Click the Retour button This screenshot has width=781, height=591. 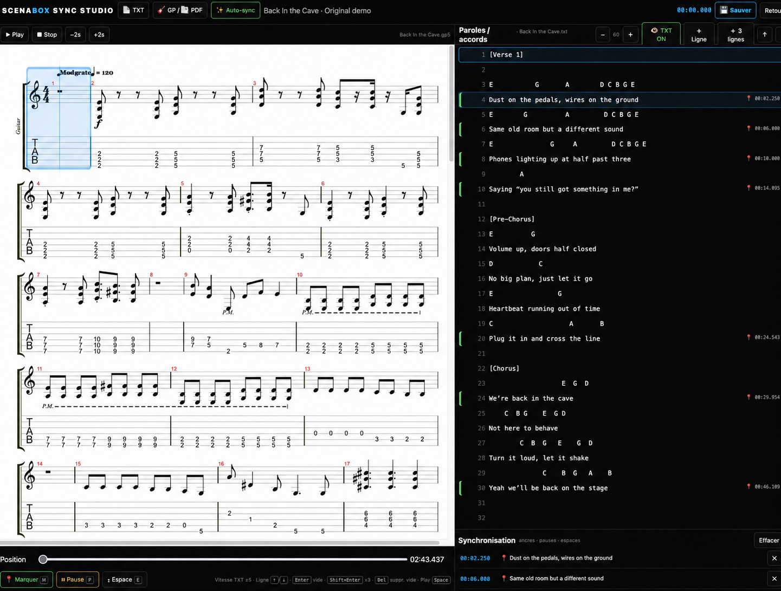(x=771, y=10)
